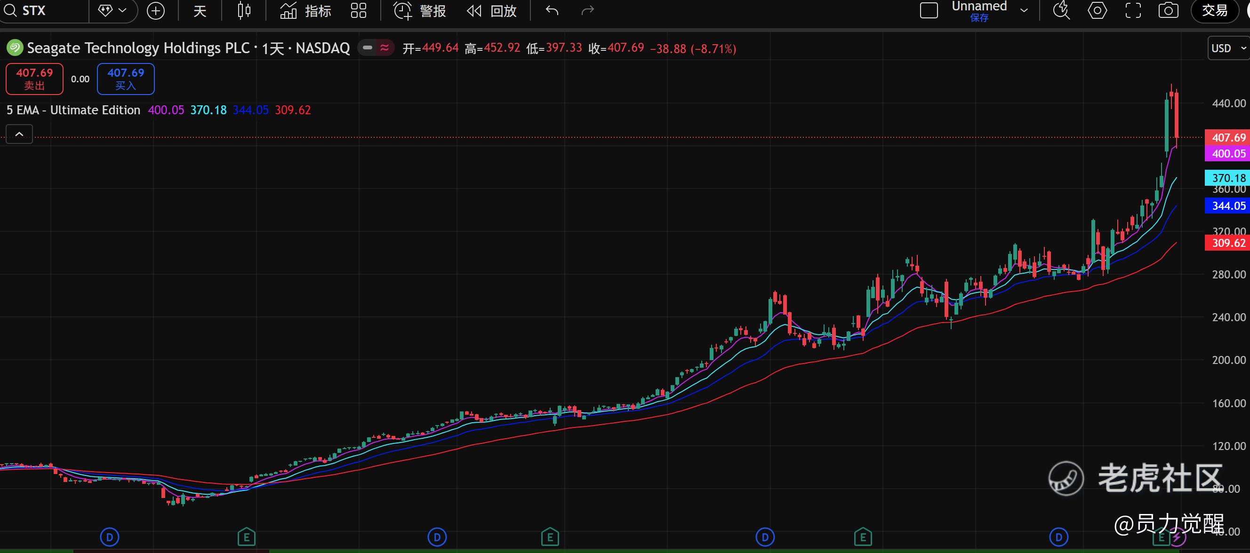1250x553 pixels.
Task: Toggle the layout square checkbox icon
Action: (929, 11)
